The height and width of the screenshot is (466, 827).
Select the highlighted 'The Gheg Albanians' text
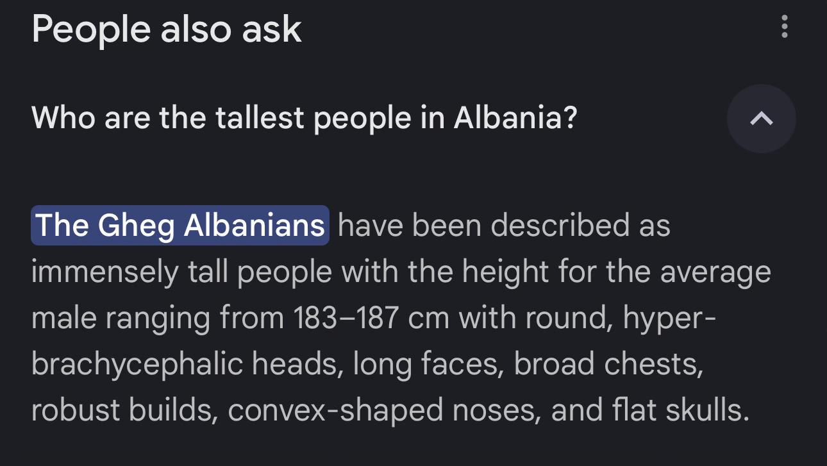(180, 226)
